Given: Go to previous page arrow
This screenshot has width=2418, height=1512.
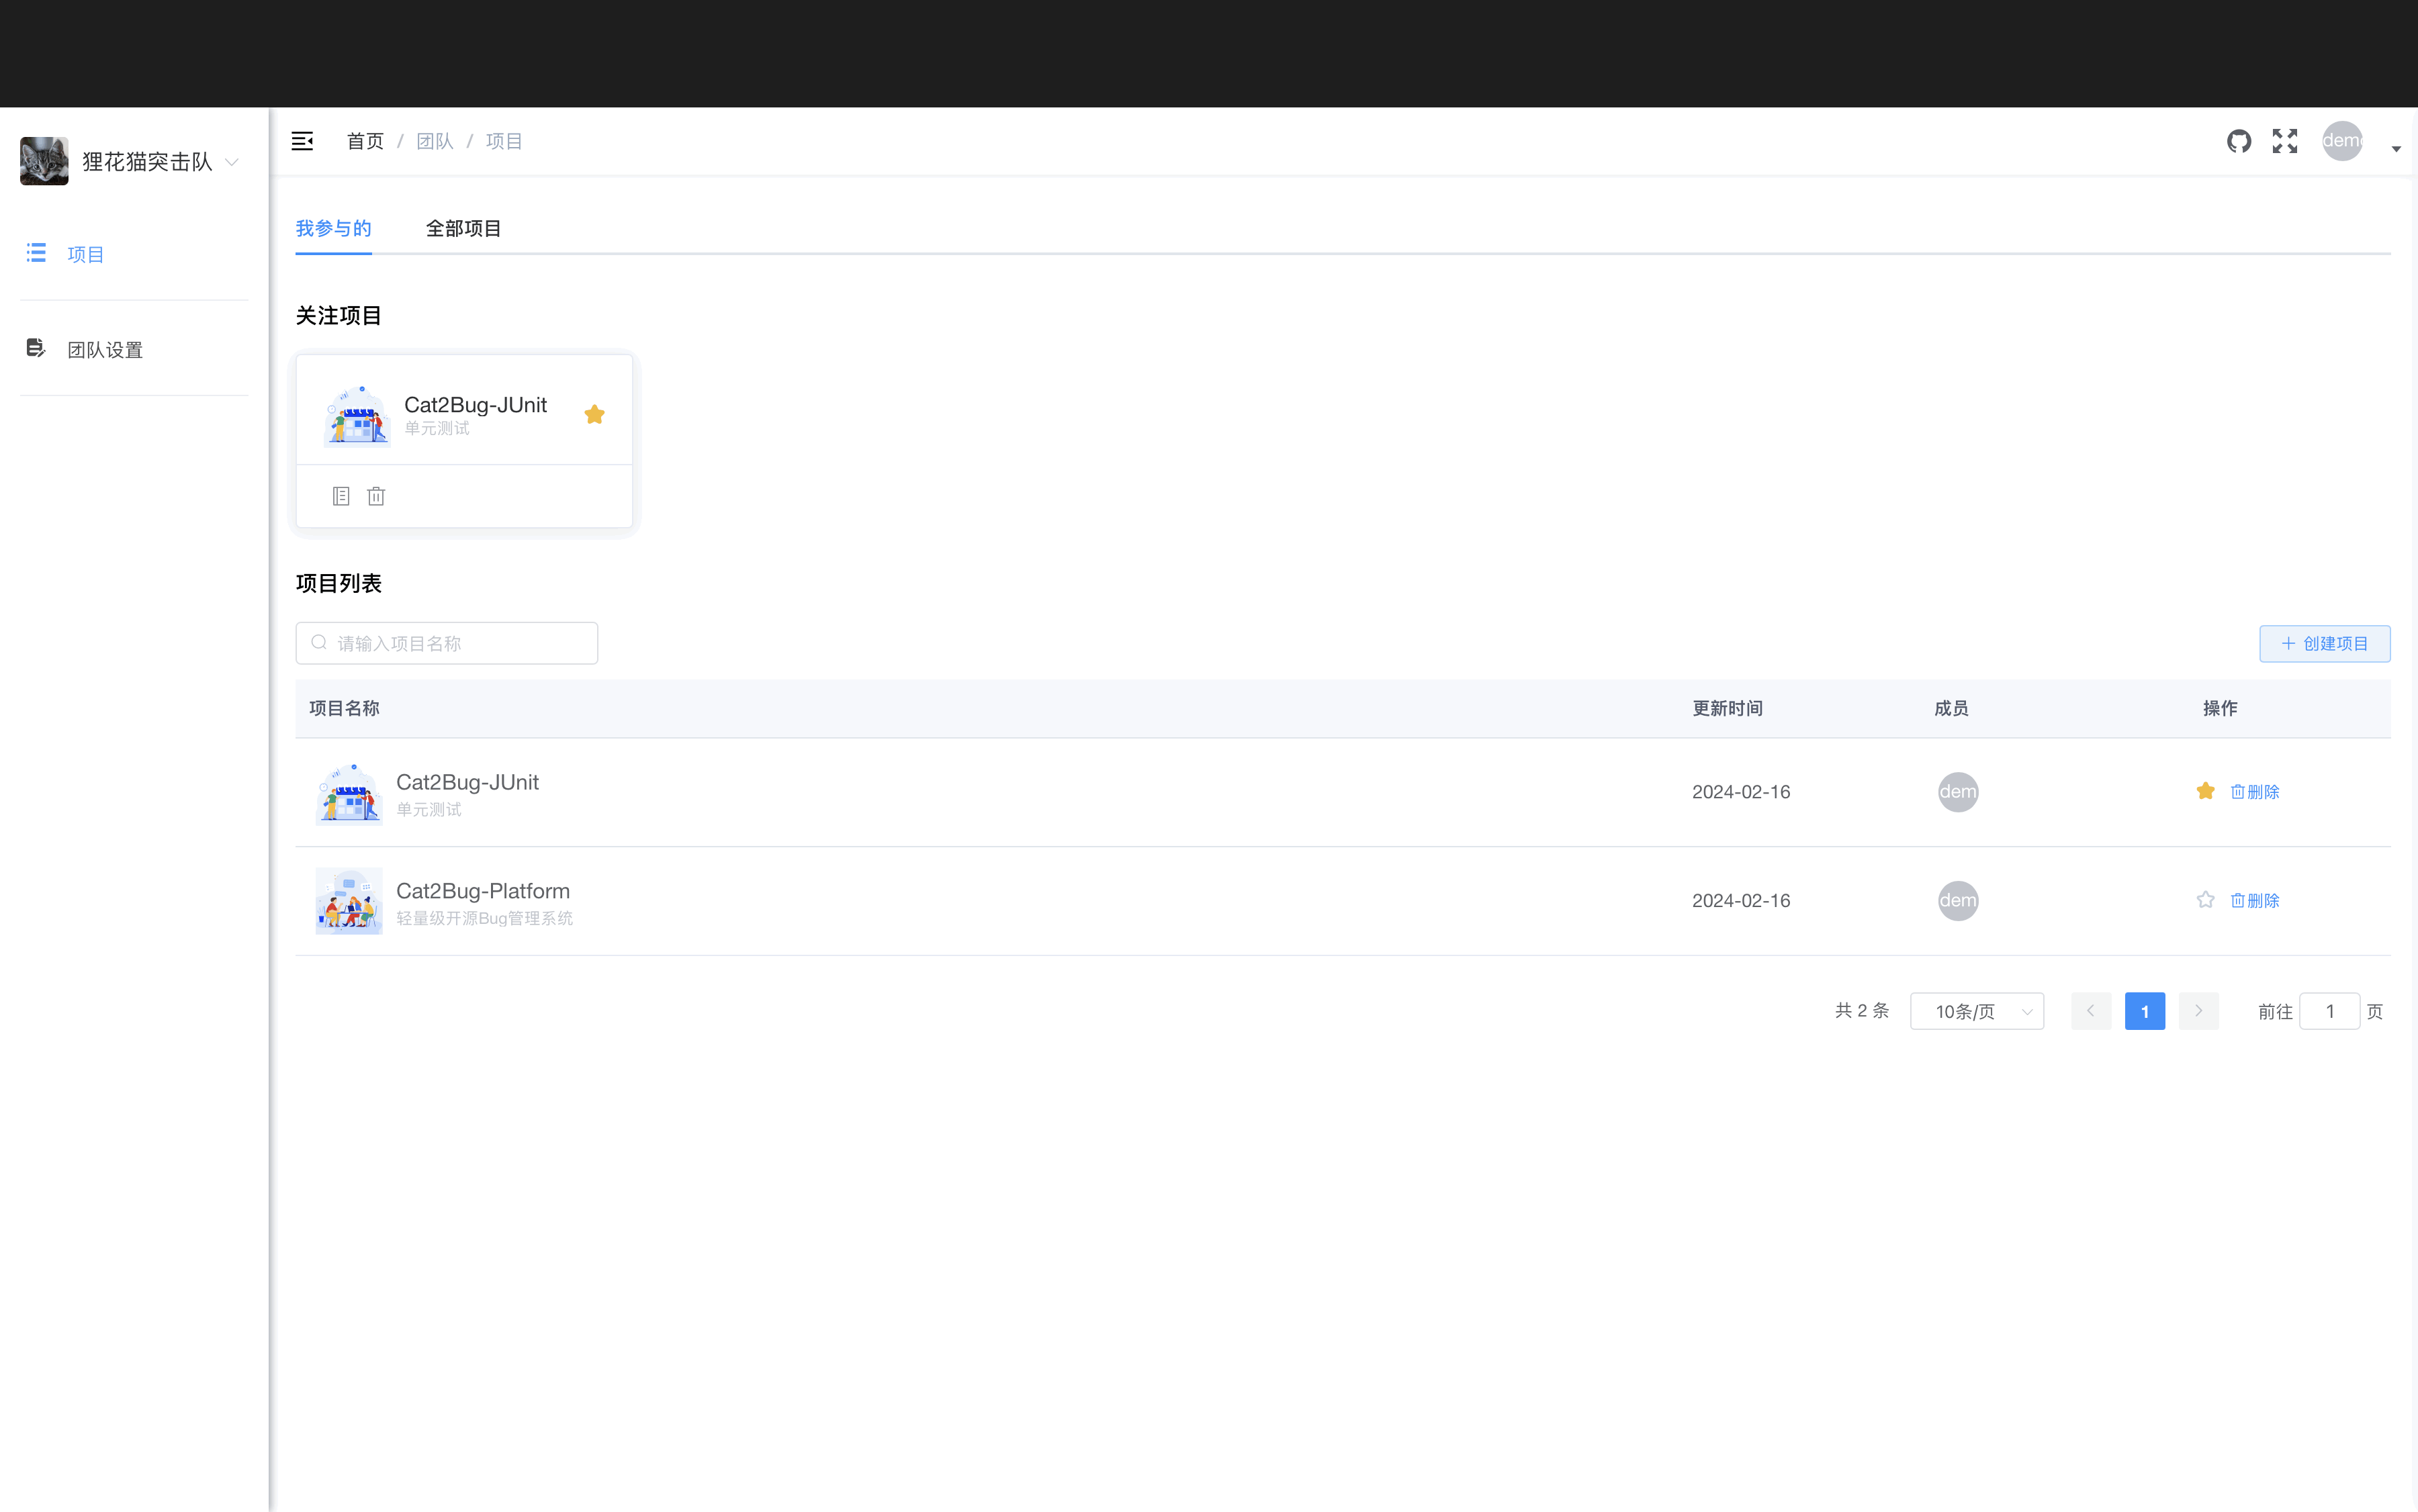Looking at the screenshot, I should pos(2091,1011).
